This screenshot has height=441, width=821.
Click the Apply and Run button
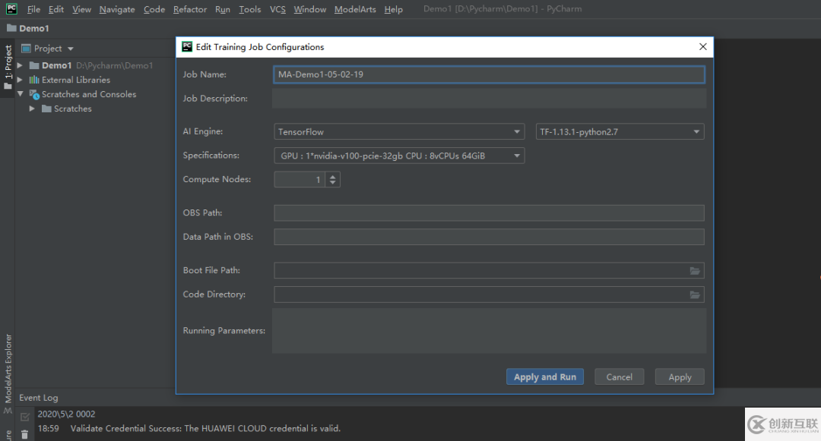point(544,376)
